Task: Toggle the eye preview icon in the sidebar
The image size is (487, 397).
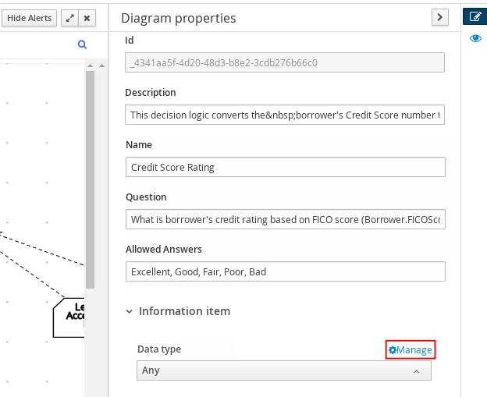Action: coord(475,37)
